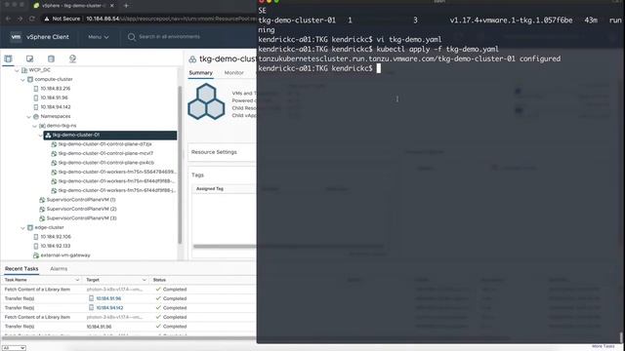The height and width of the screenshot is (351, 625).
Task: Open the VMs and Templates inventory view
Action: (29, 58)
